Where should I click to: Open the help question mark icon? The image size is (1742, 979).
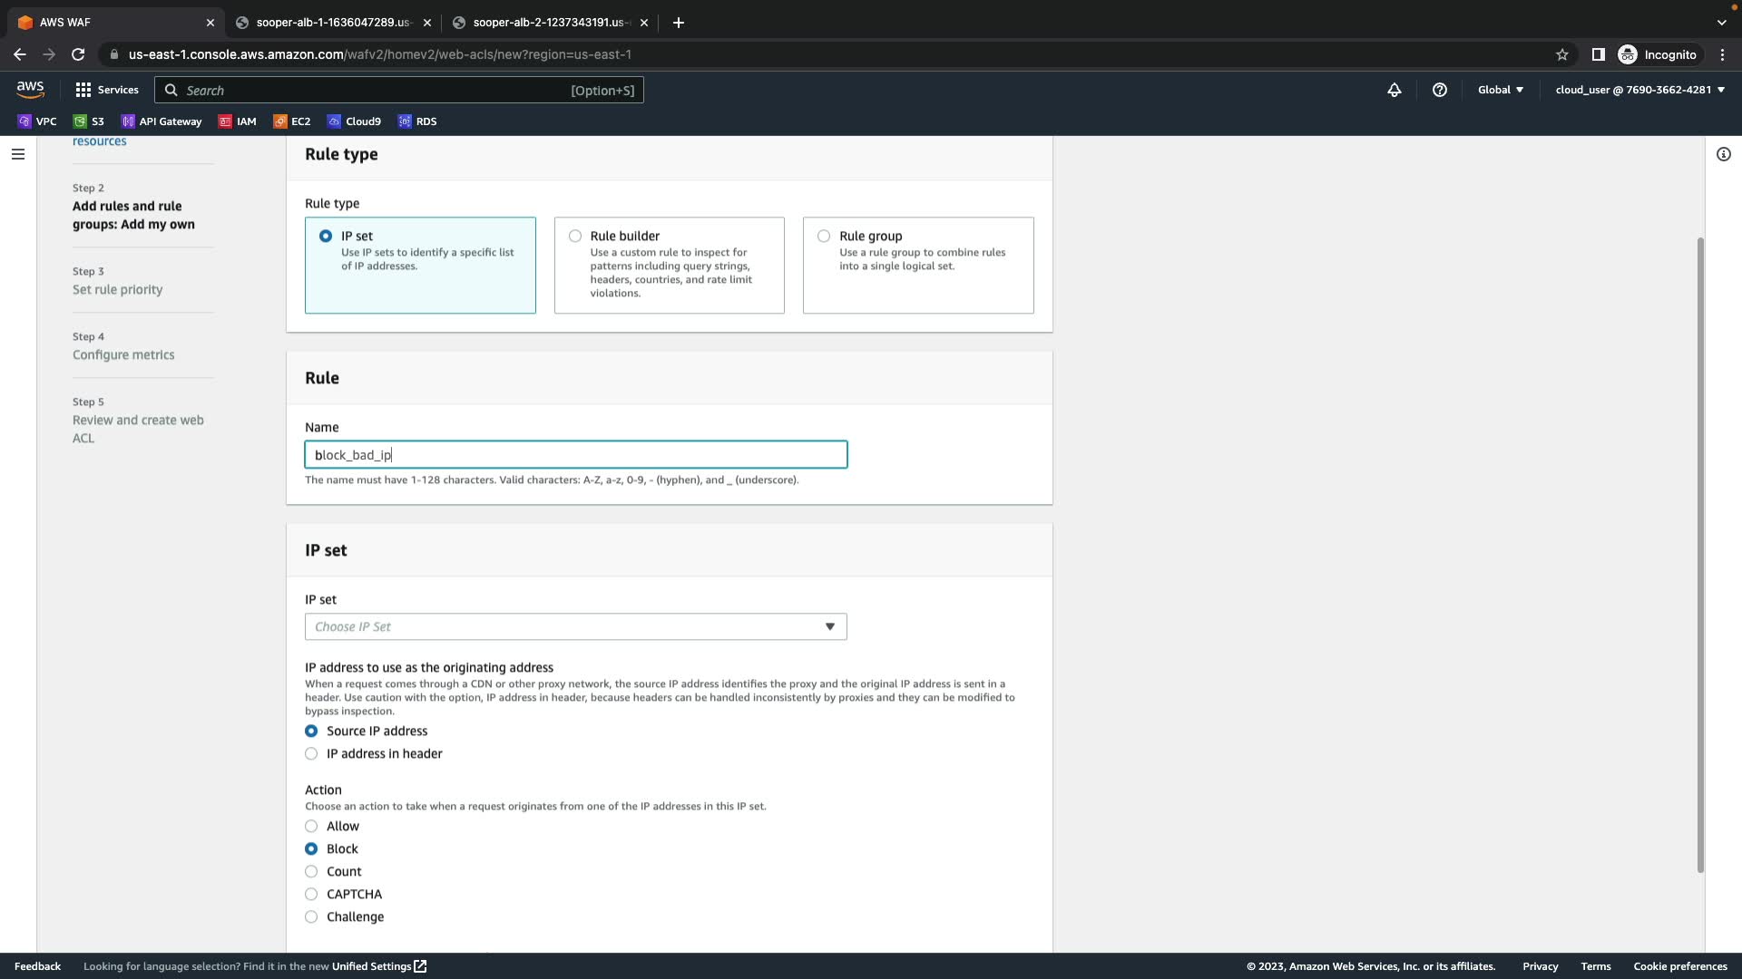1440,90
